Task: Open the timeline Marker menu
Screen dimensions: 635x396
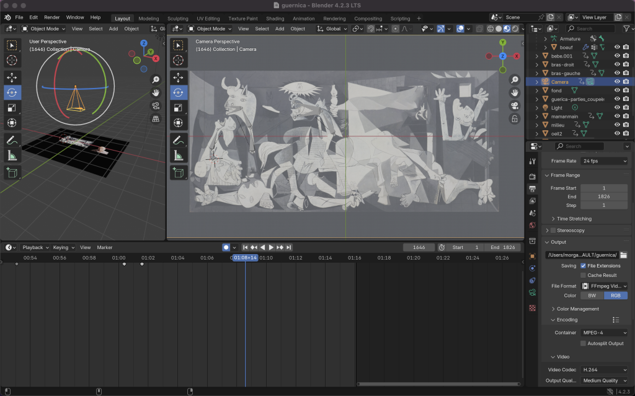Action: [x=104, y=247]
